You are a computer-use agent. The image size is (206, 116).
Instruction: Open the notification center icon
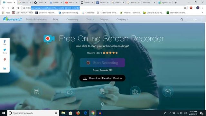(x=201, y=113)
